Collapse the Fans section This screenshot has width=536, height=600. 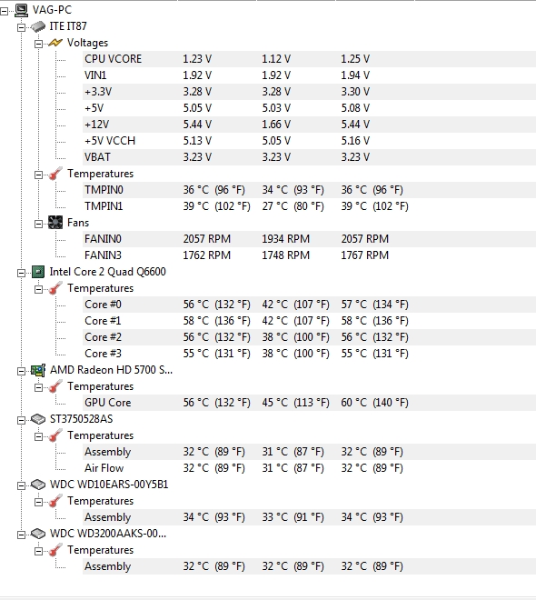[x=39, y=224]
